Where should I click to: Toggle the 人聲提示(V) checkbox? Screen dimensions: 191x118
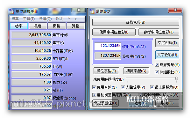(123, 87)
